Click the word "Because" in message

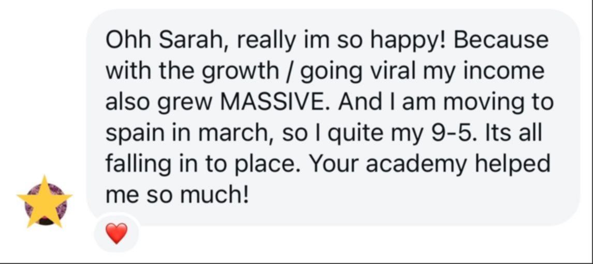[501, 41]
